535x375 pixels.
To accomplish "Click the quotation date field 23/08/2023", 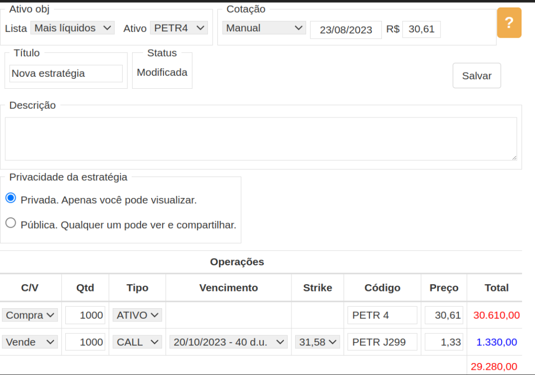I will 346,30.
